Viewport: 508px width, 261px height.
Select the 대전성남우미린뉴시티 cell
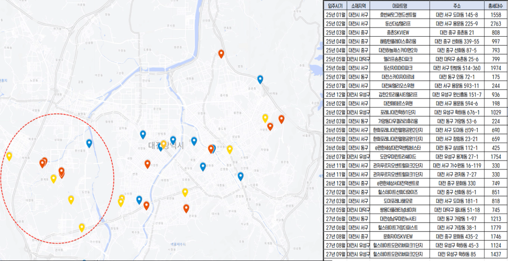coord(400,219)
